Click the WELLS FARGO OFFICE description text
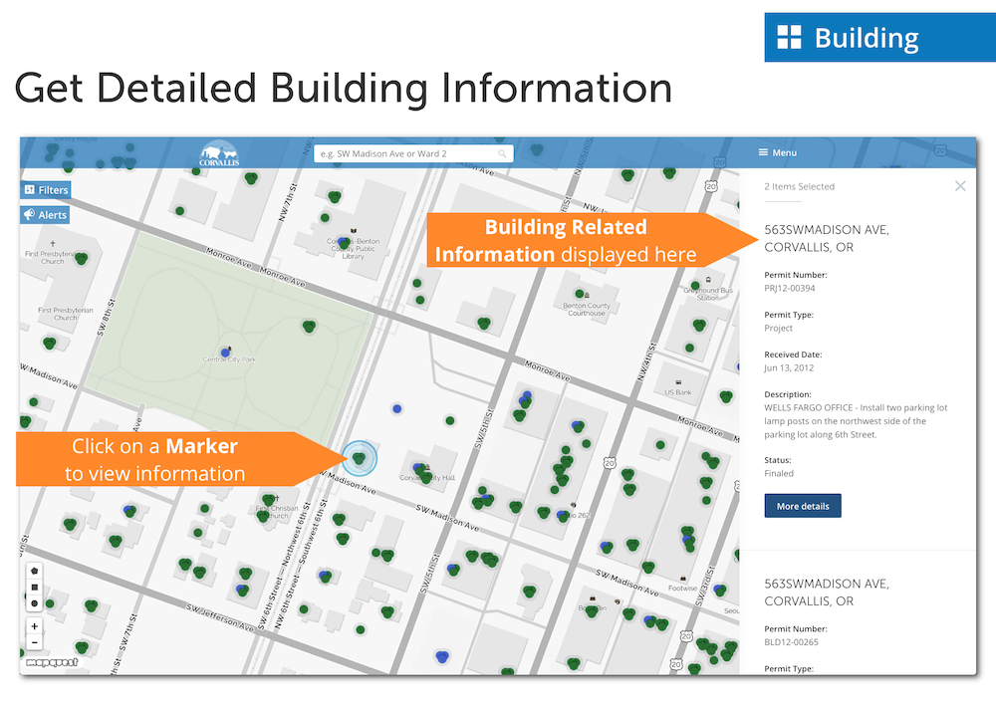996x712 pixels. 855,421
